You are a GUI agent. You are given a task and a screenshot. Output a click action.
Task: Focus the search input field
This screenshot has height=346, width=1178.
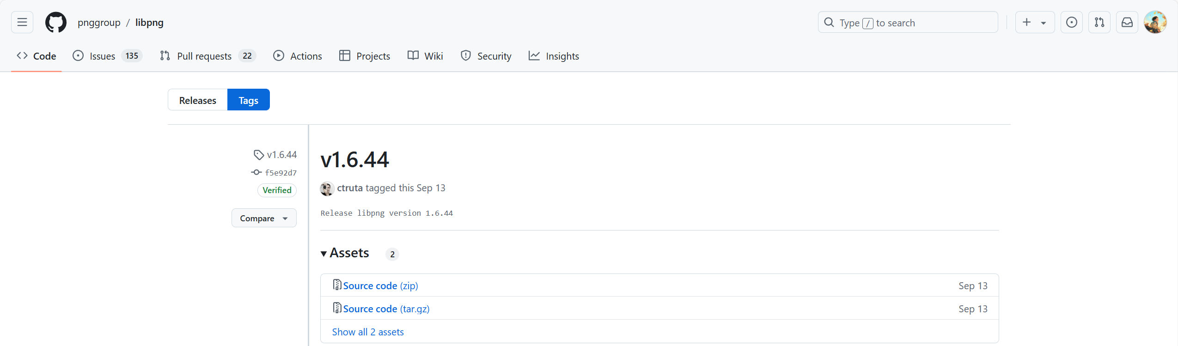coord(908,22)
